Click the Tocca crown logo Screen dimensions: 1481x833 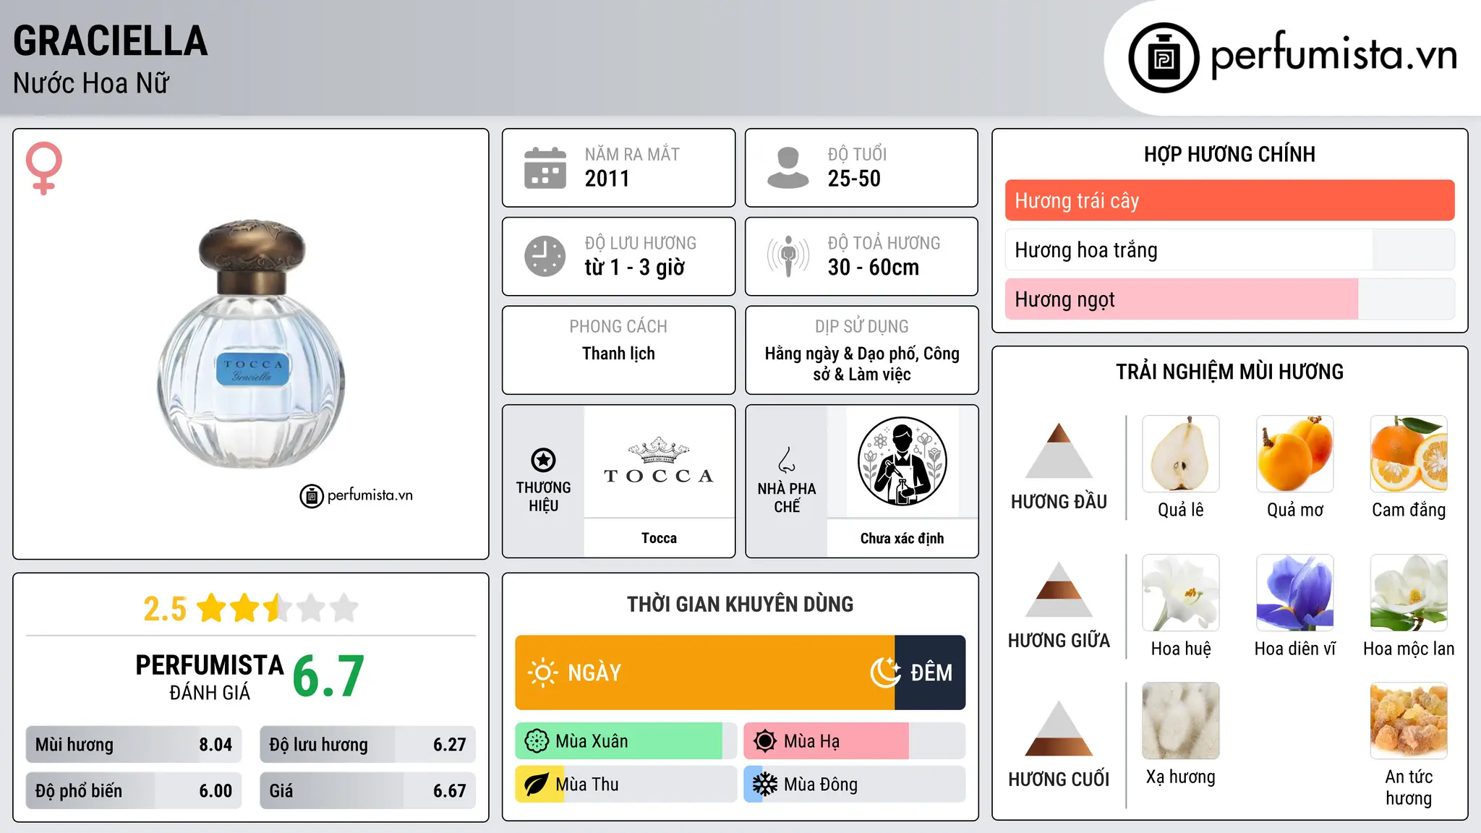[x=659, y=461]
